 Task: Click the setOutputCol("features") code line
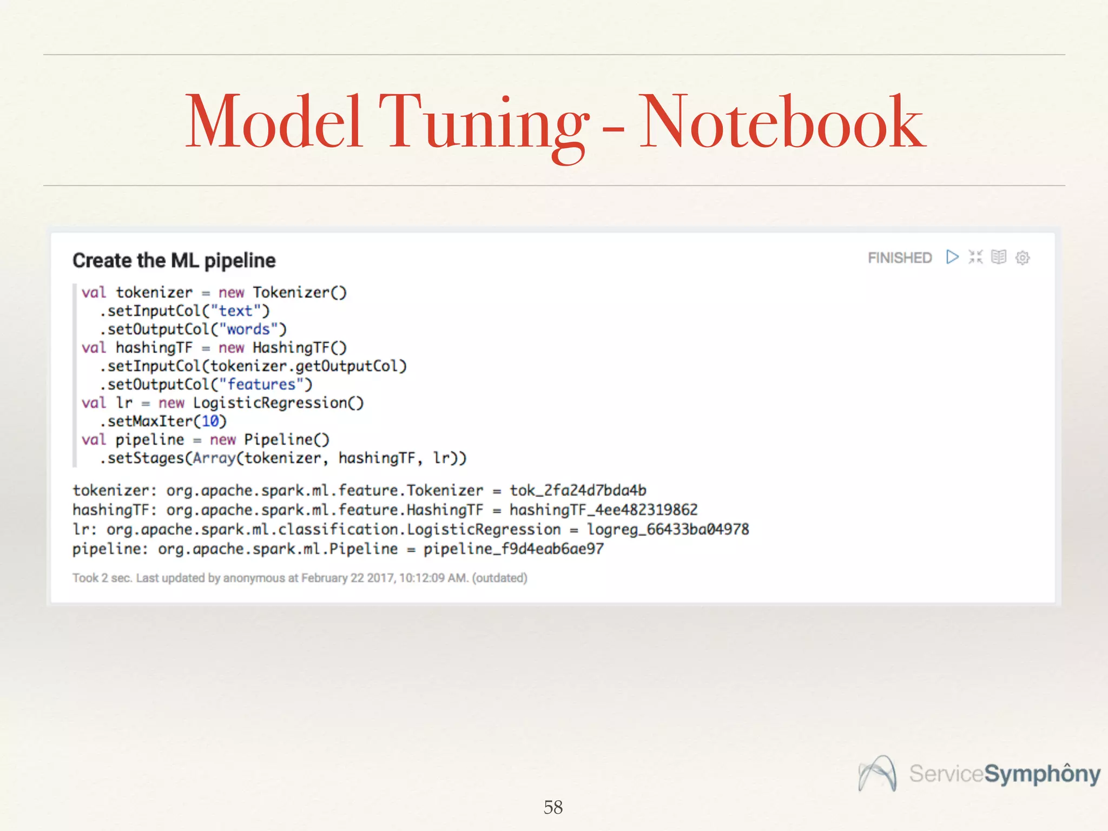[x=206, y=385]
